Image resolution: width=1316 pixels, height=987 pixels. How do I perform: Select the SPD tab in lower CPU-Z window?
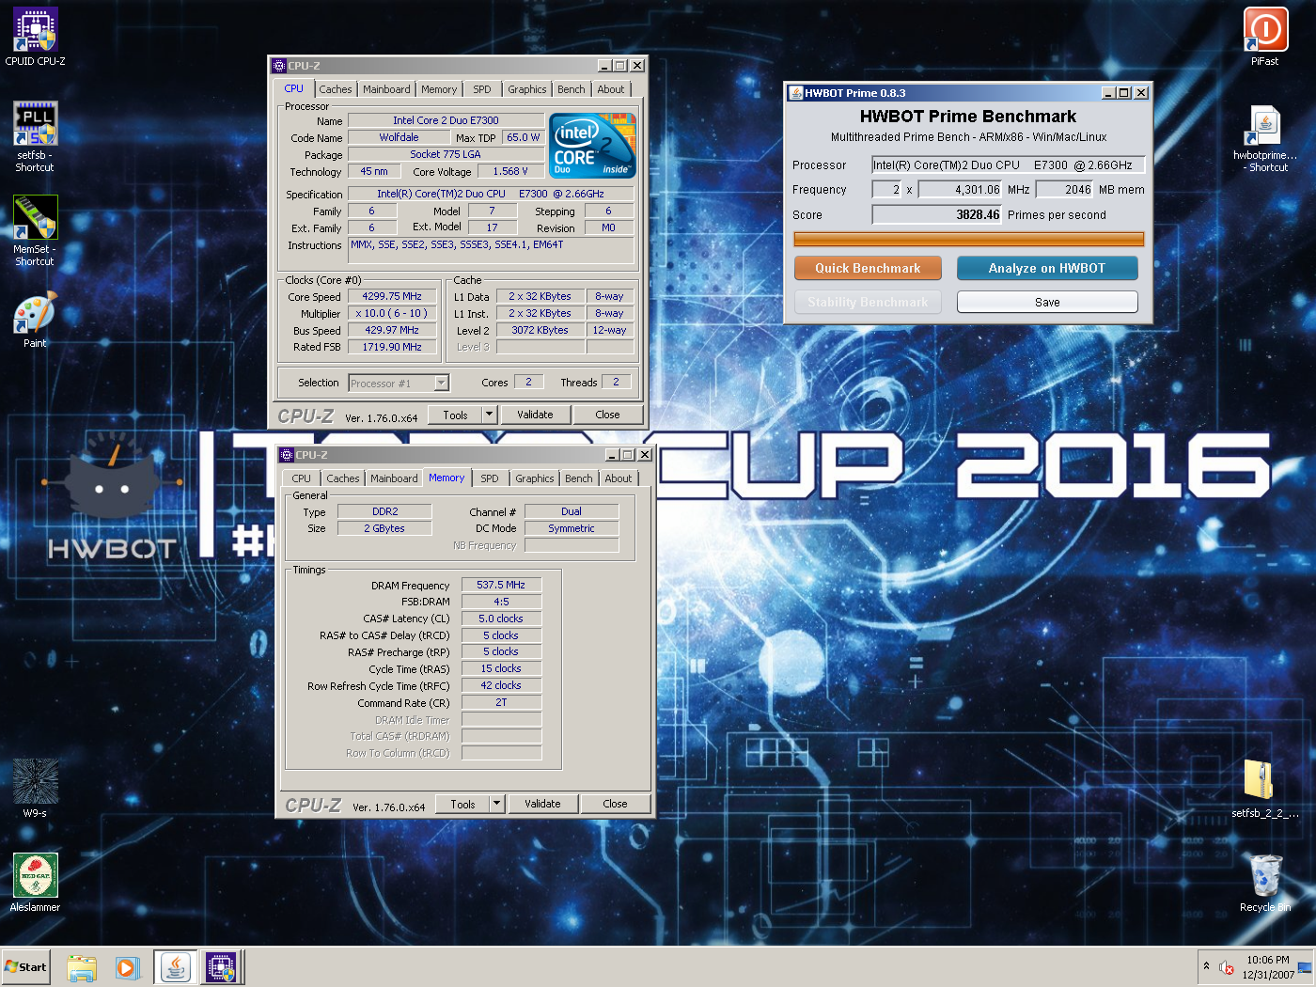[490, 478]
